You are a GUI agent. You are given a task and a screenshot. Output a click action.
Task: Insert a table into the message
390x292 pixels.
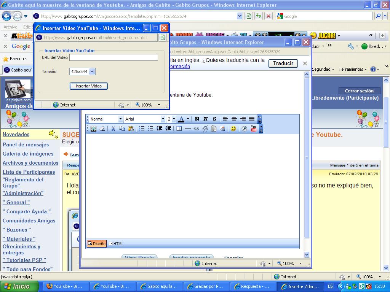(x=179, y=129)
